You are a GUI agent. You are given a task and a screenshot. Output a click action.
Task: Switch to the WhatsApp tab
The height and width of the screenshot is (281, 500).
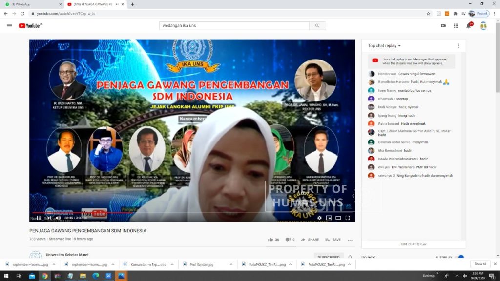[x=32, y=4]
